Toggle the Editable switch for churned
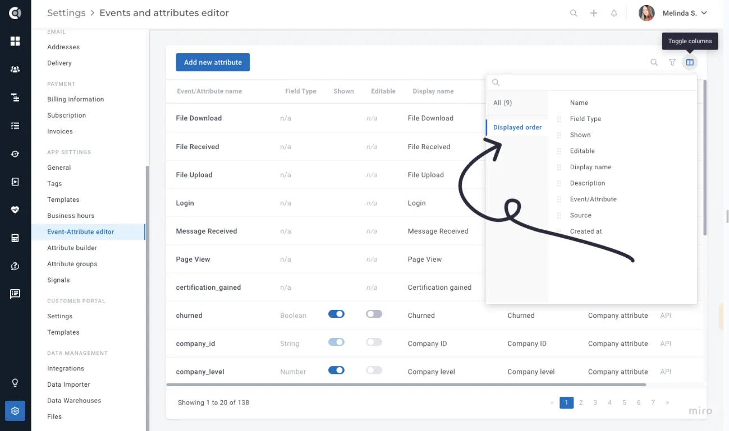The height and width of the screenshot is (431, 729). [374, 314]
